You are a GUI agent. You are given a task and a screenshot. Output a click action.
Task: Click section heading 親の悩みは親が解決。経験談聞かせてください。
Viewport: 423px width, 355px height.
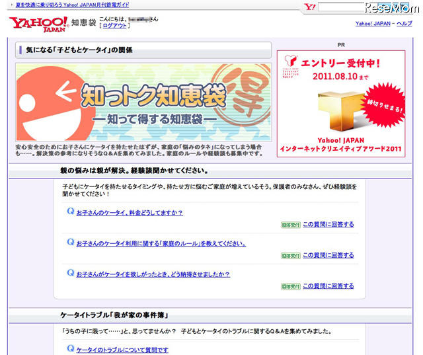134,171
